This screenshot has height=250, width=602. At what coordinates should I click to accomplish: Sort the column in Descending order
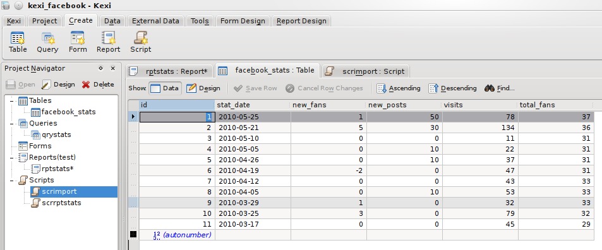453,88
